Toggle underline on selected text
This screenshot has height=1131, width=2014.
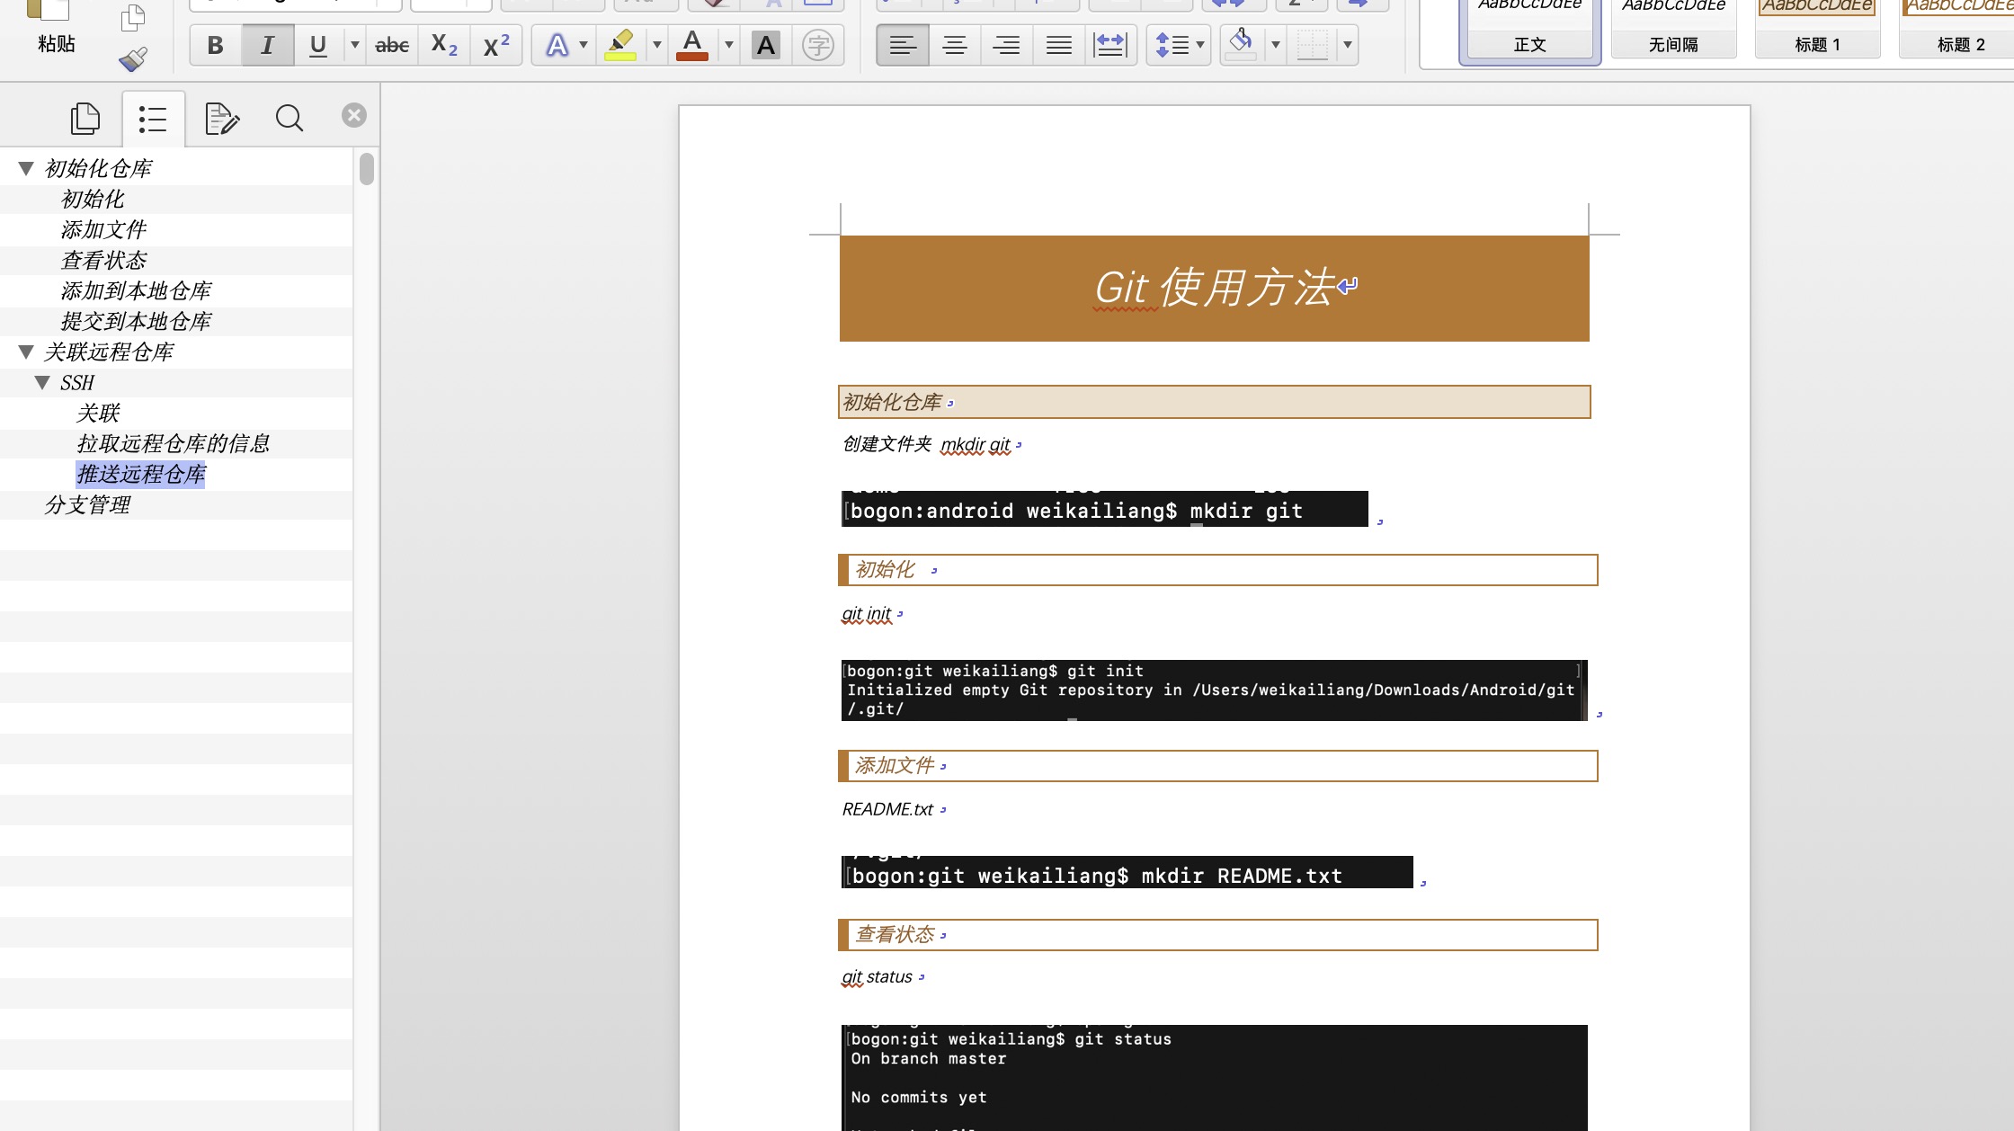pos(317,45)
